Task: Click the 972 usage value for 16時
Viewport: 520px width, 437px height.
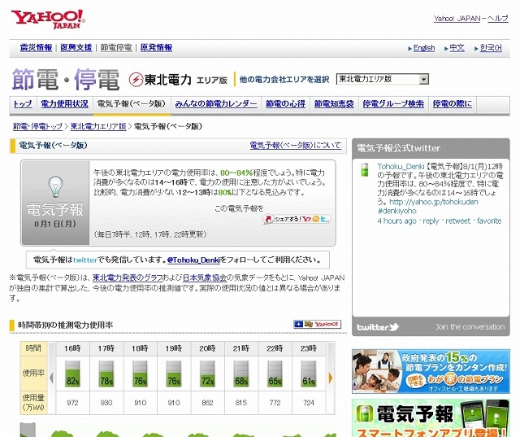Action: point(72,403)
